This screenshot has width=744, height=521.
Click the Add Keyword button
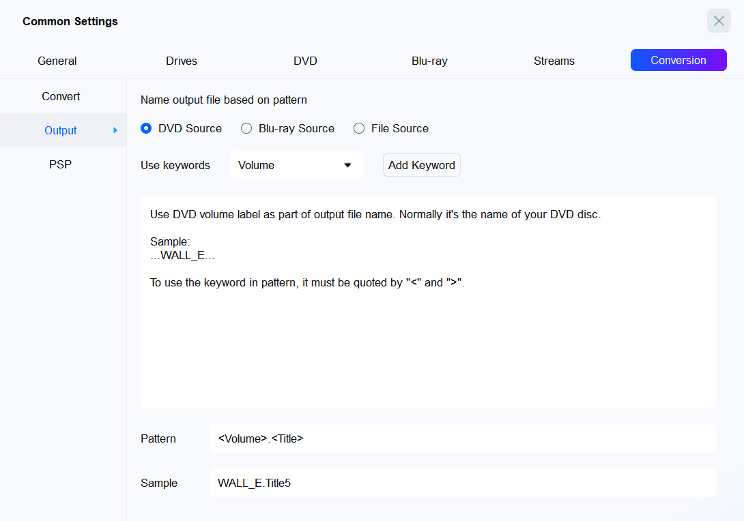(421, 165)
